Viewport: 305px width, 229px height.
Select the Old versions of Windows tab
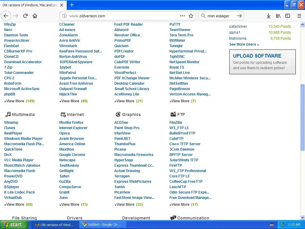pos(30,5)
